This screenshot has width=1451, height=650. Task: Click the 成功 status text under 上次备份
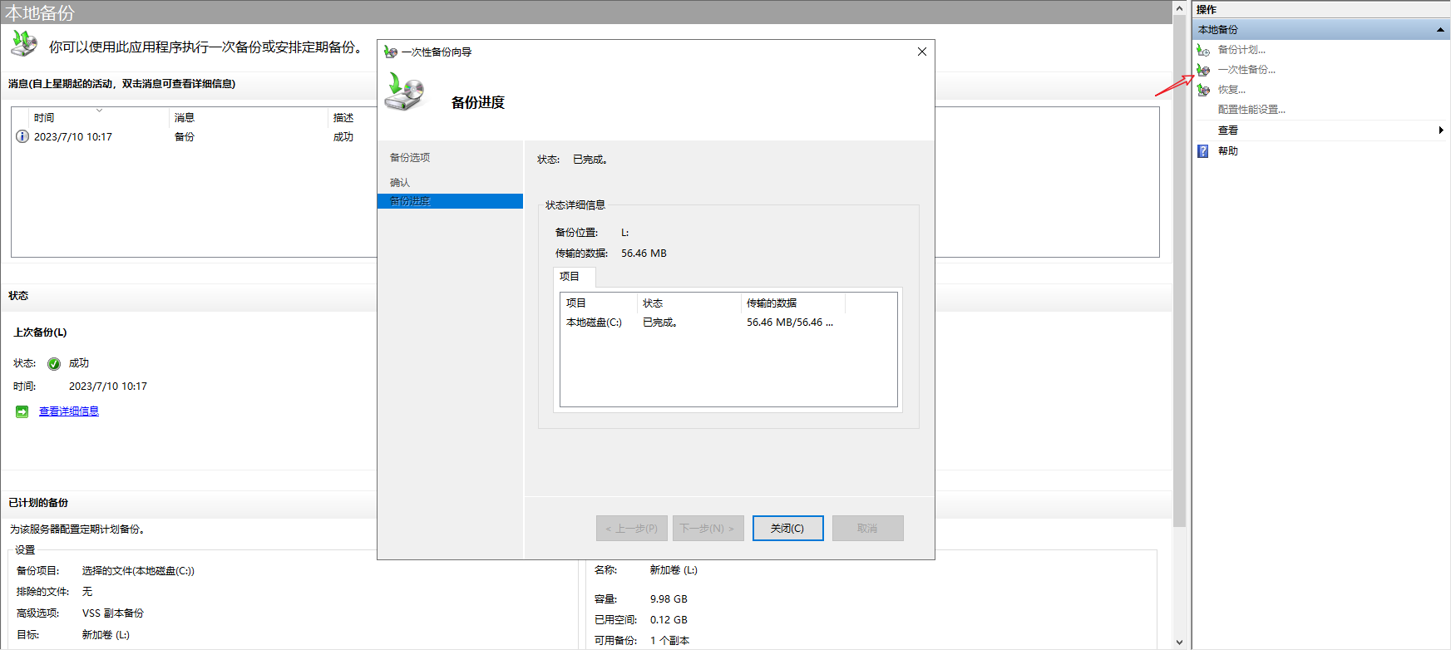[79, 363]
